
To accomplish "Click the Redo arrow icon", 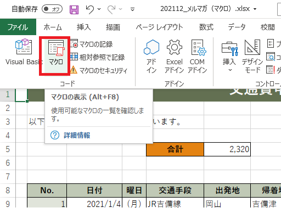I will (111, 9).
